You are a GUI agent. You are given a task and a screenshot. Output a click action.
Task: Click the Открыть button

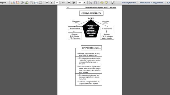point(3,3)
